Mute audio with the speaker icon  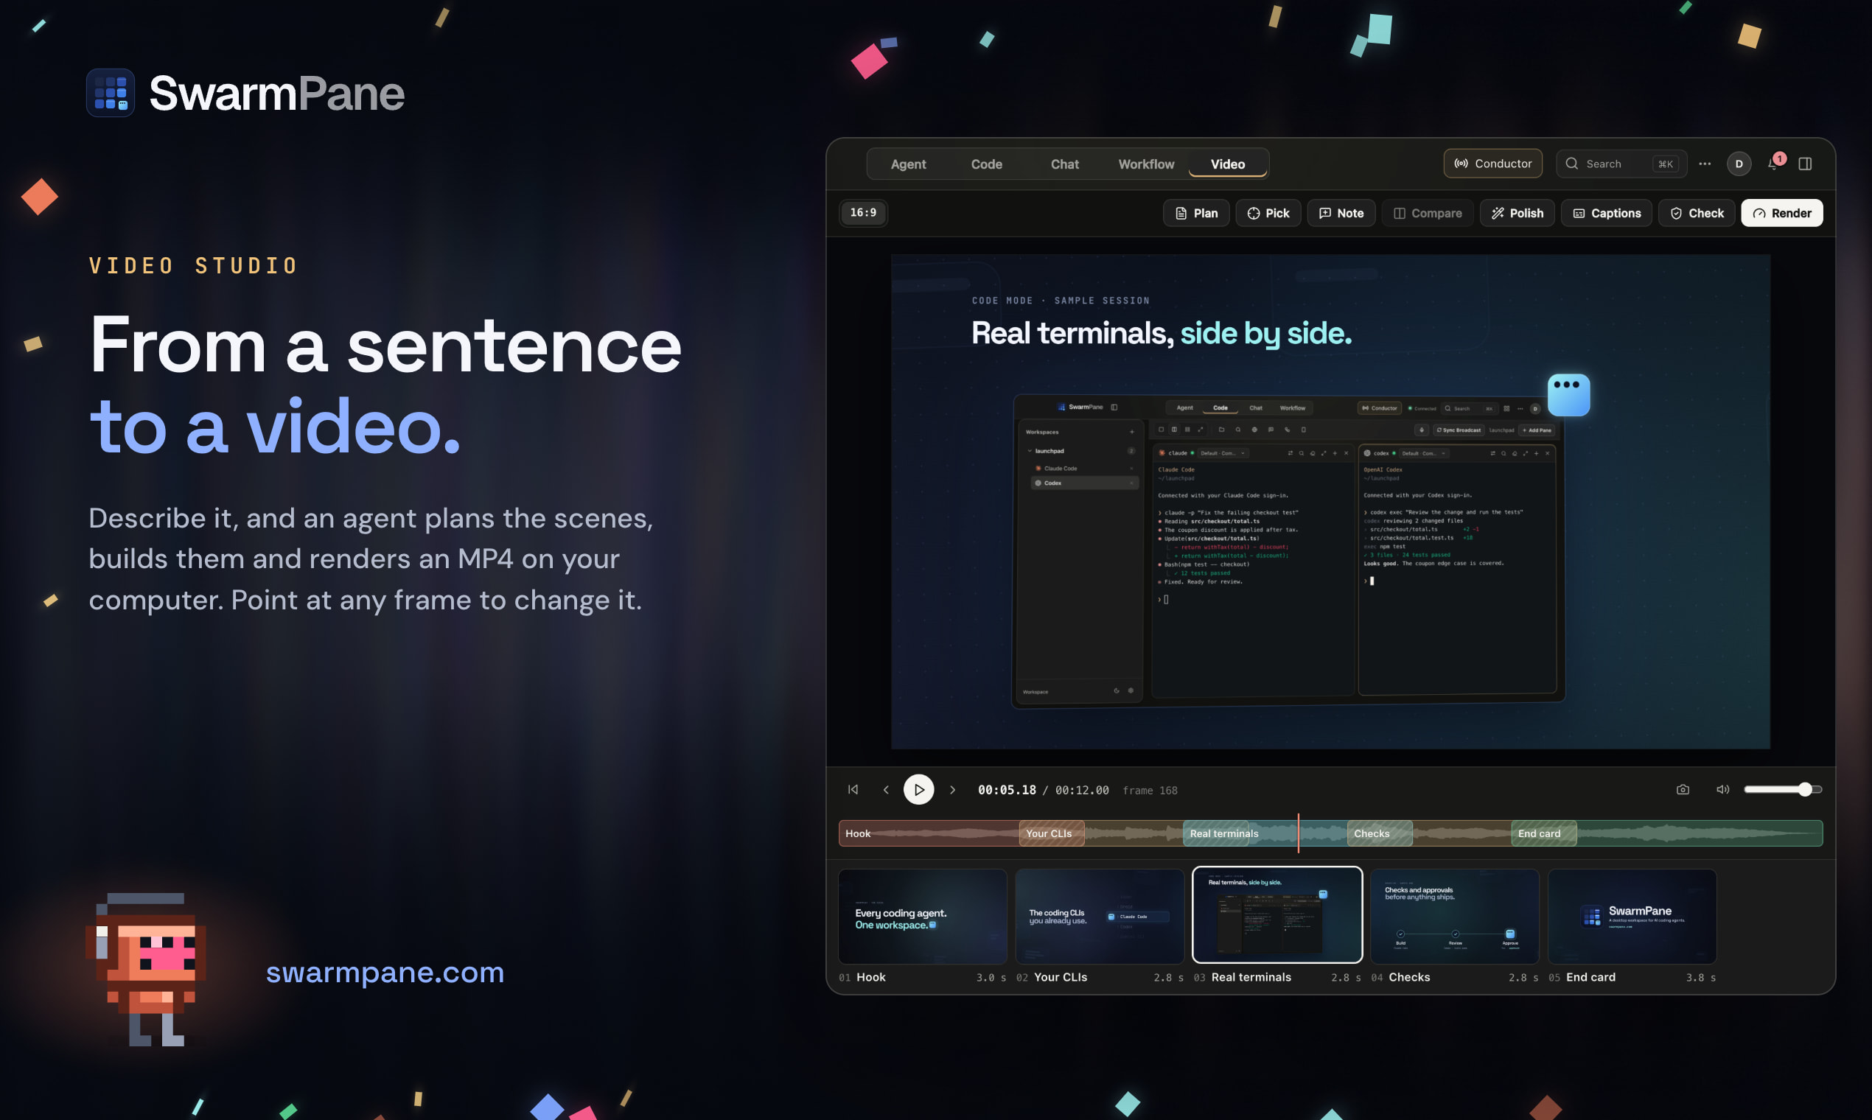click(x=1722, y=789)
